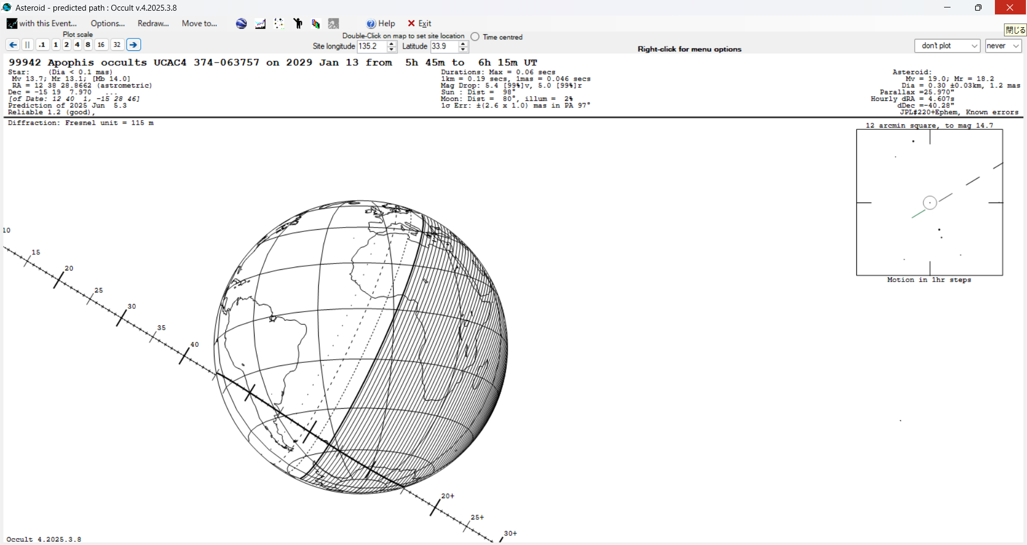Open the 'don't plot' dropdown
Viewport: 1027px width, 545px height.
pos(947,46)
